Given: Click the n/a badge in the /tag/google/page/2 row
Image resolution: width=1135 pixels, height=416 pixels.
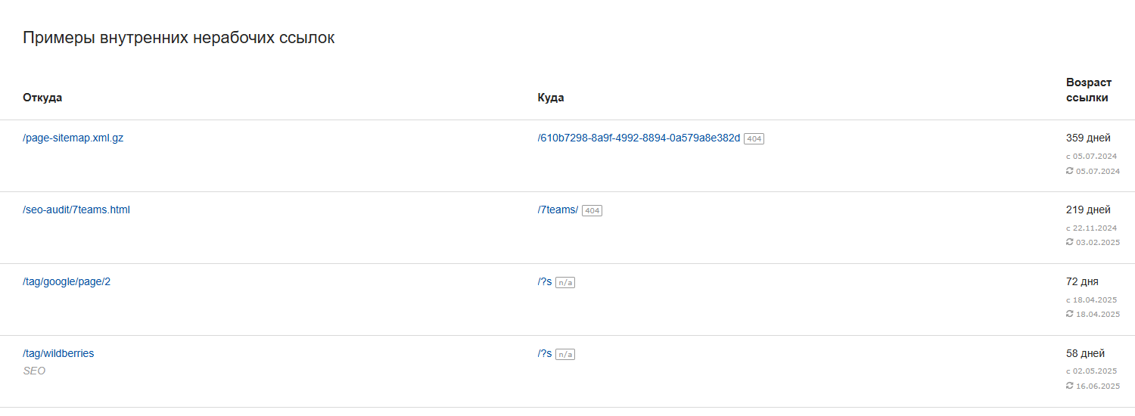Looking at the screenshot, I should [565, 282].
